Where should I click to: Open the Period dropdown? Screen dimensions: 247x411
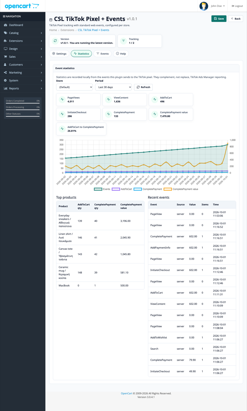[113, 87]
